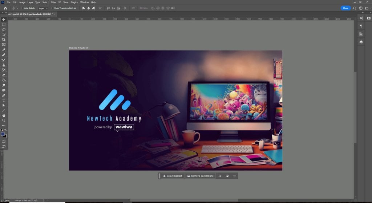The image size is (372, 203).
Task: Select the Hand tool
Action: (x=4, y=116)
